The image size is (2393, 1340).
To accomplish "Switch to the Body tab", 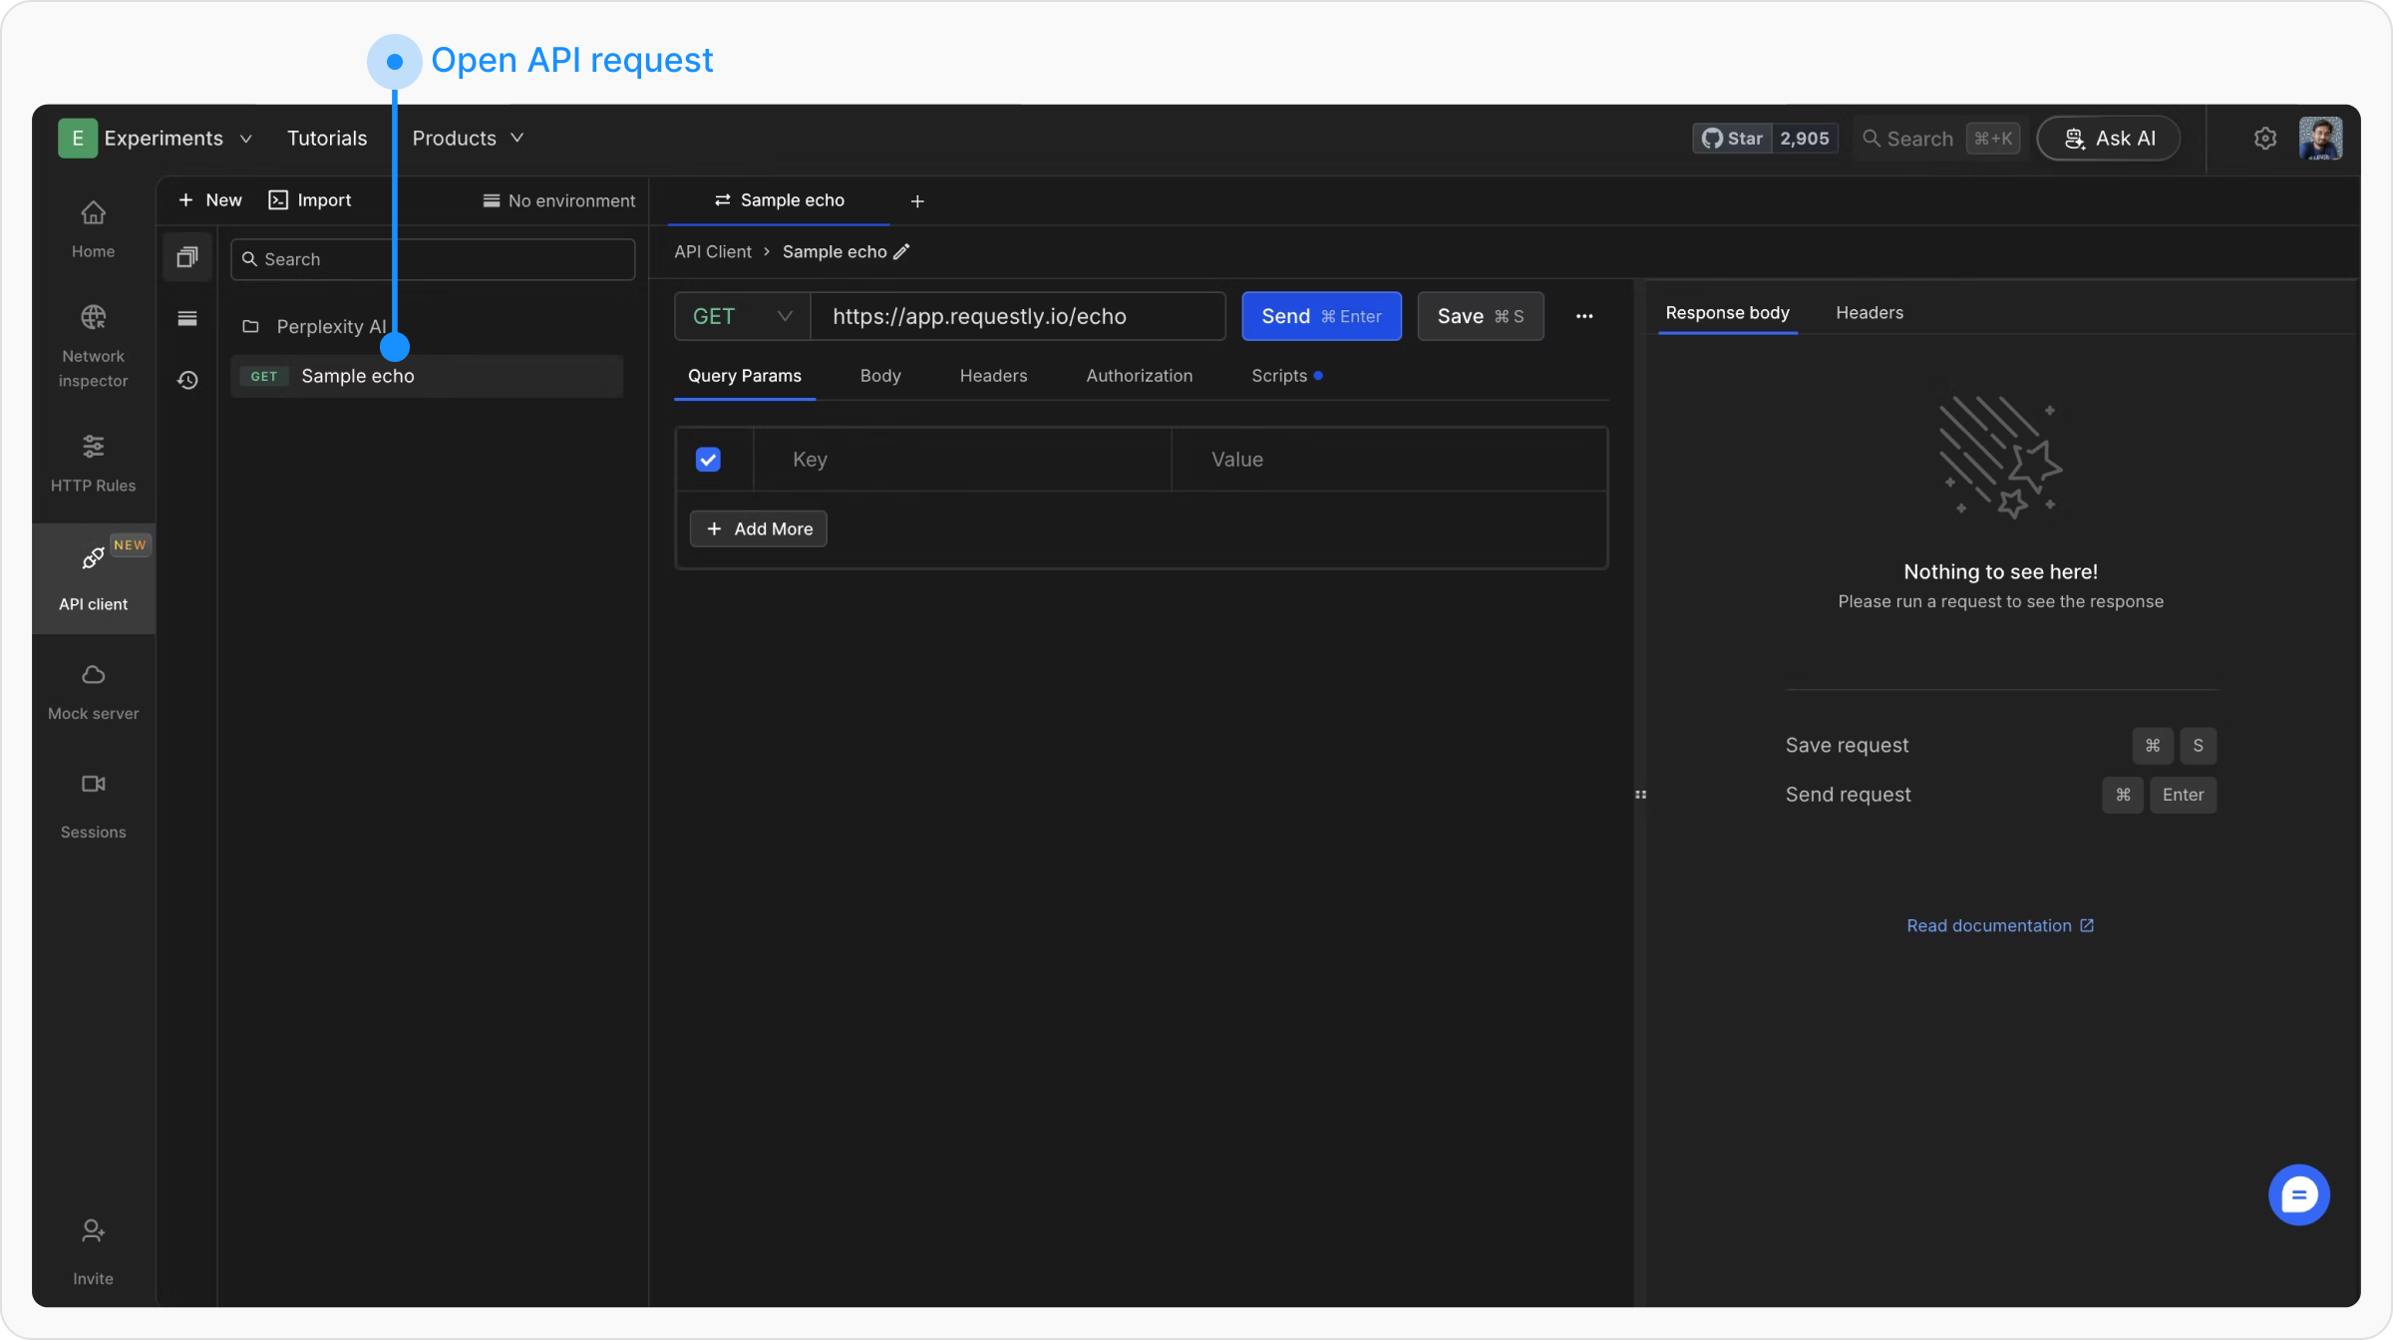I will click(879, 376).
